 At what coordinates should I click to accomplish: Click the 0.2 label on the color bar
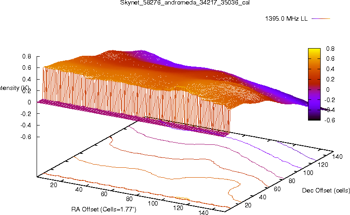click(x=330, y=79)
